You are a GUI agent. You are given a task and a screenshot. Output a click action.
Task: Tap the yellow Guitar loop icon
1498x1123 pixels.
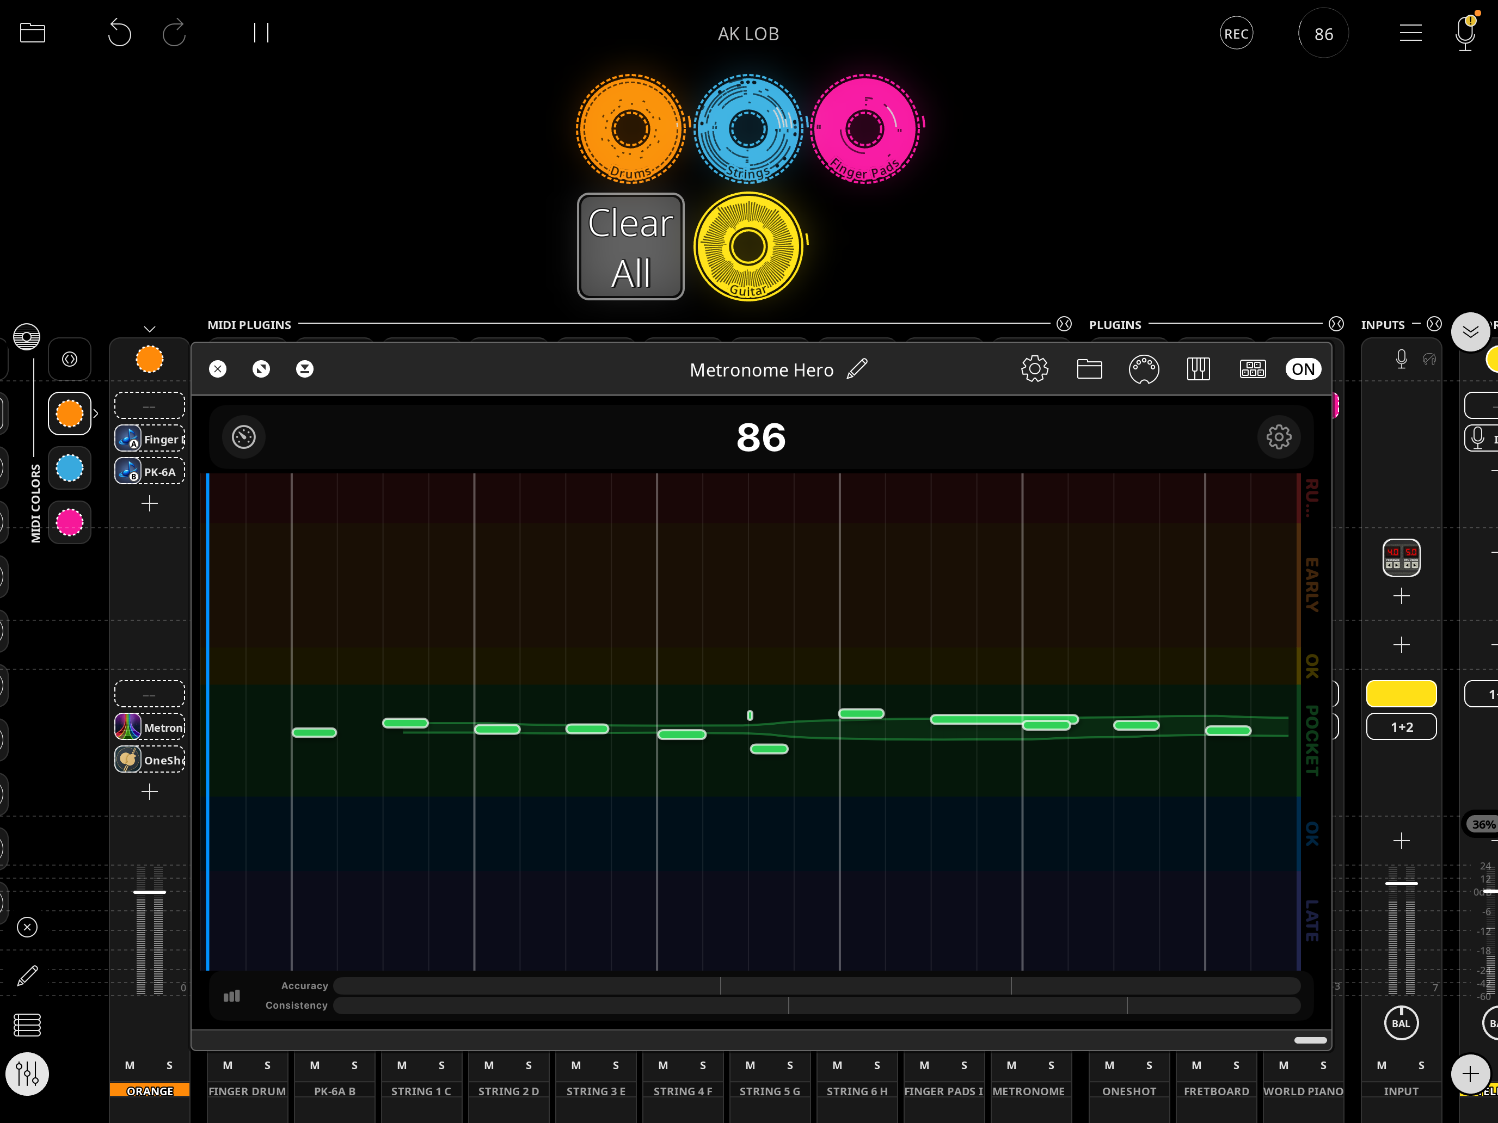[748, 246]
